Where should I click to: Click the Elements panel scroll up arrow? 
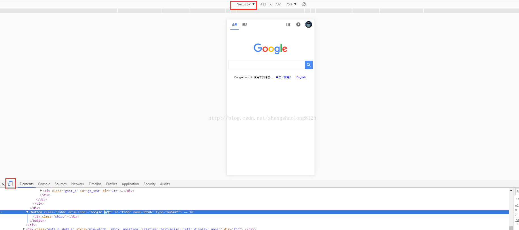point(511,190)
